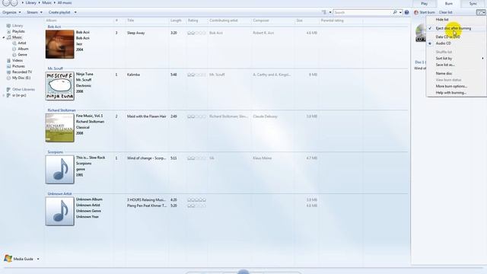
Task: Click the magnifier search icon
Action: [395, 12]
